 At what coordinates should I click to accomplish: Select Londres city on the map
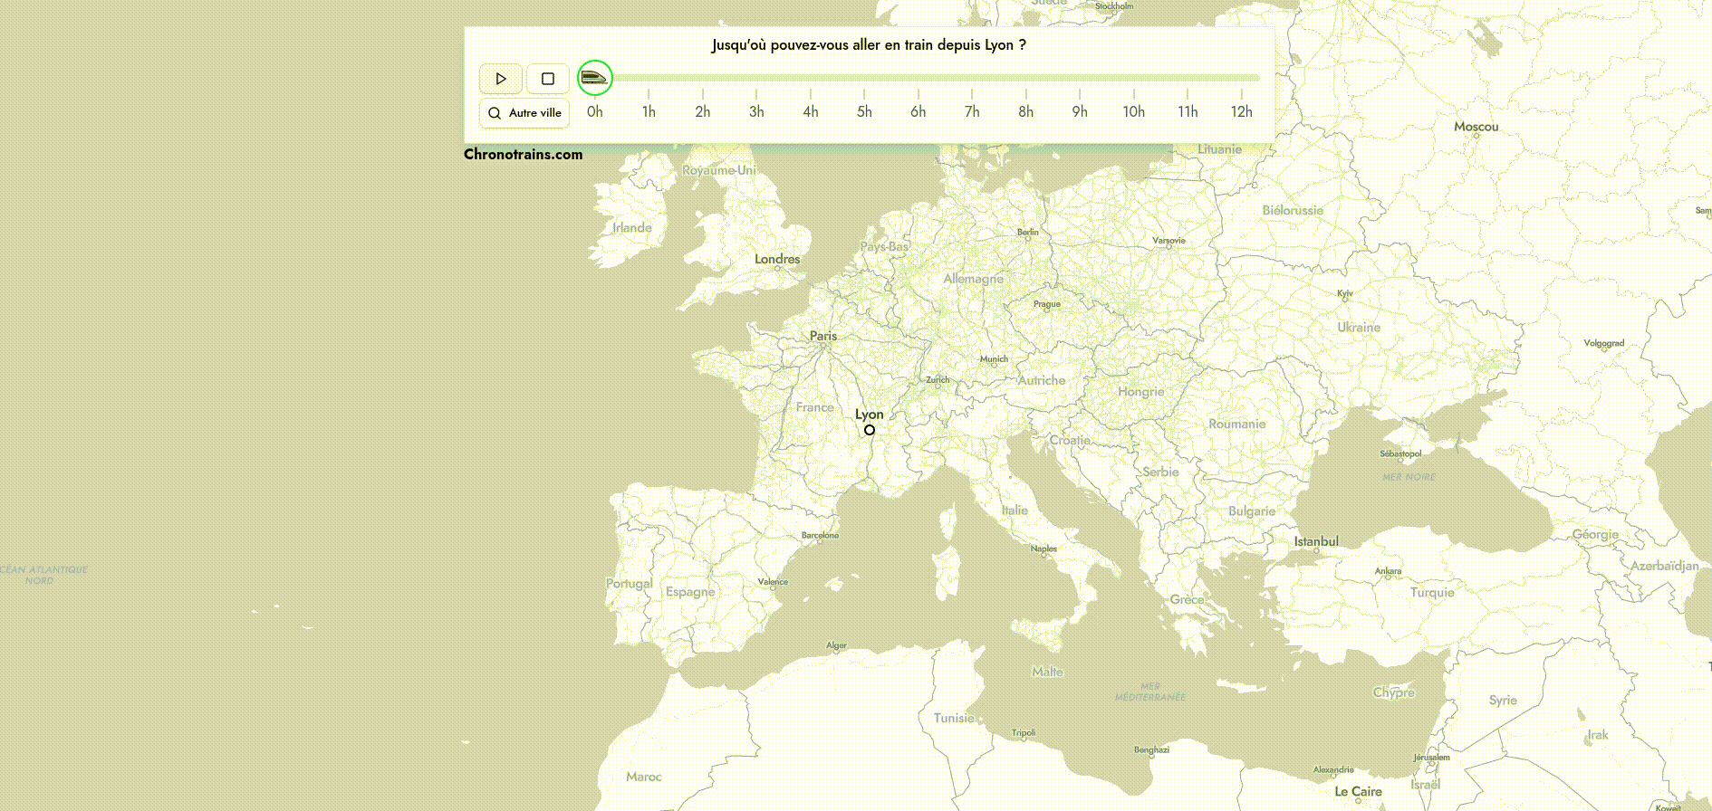pos(777,260)
